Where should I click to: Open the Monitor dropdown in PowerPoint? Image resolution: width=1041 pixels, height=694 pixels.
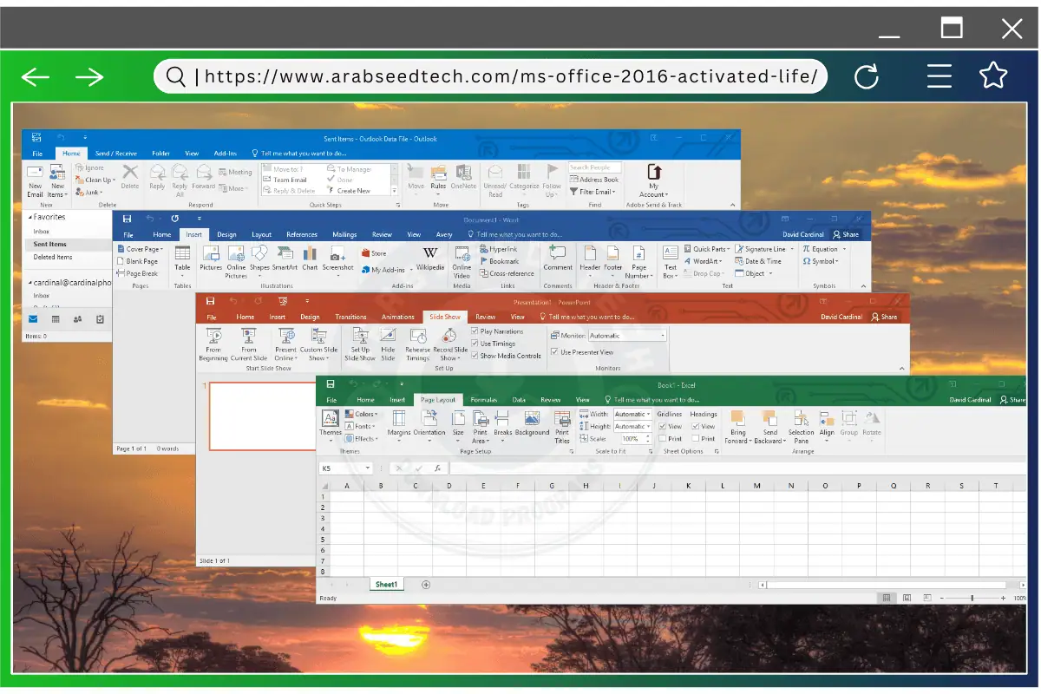[663, 336]
